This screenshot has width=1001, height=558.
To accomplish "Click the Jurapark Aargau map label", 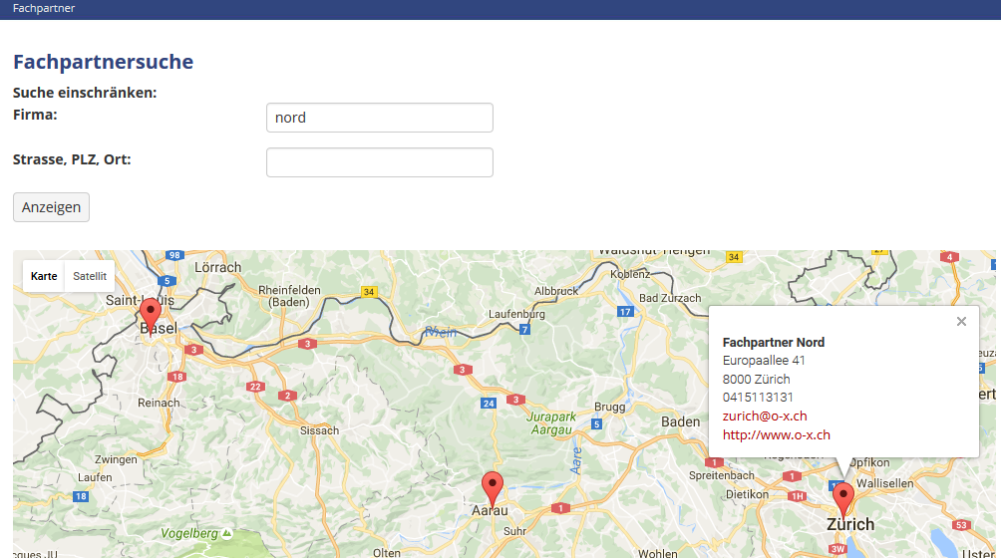I will tap(551, 422).
